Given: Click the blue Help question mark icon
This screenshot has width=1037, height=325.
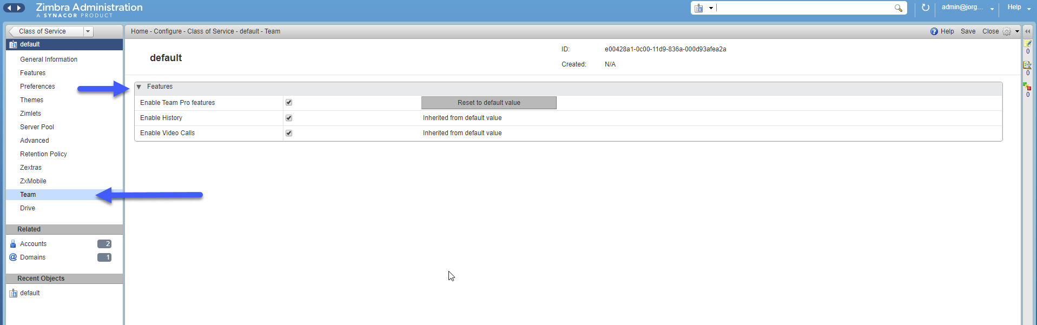Looking at the screenshot, I should [x=934, y=31].
